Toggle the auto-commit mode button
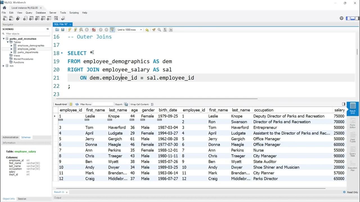360x202 pixels. pos(112,30)
